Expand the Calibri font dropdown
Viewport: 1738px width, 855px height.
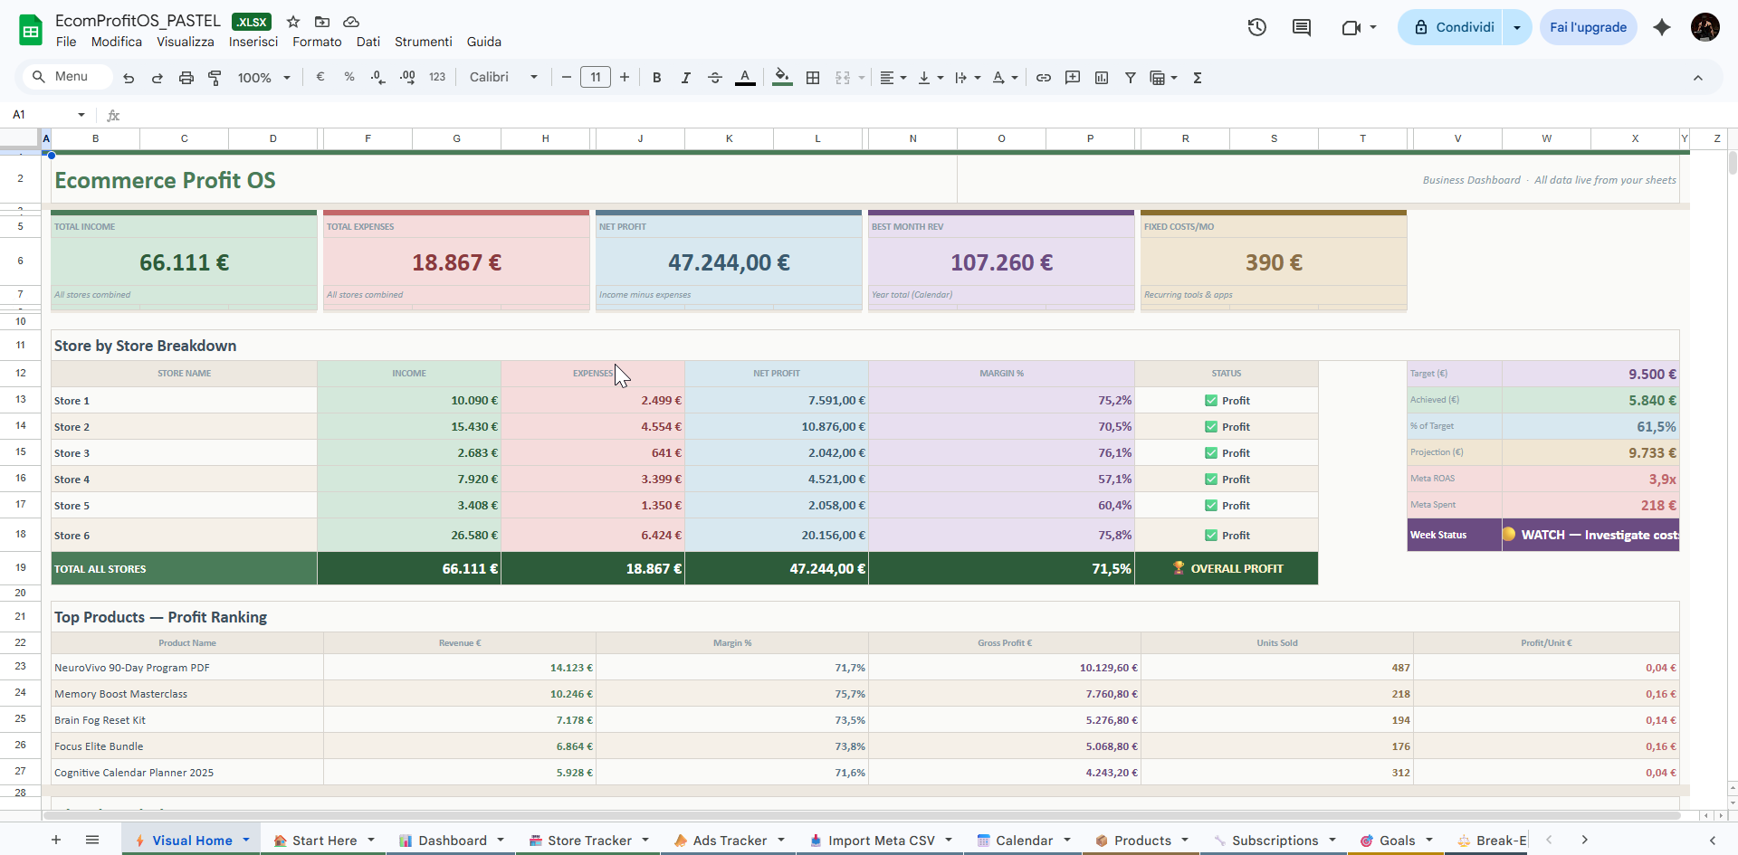pyautogui.click(x=503, y=78)
